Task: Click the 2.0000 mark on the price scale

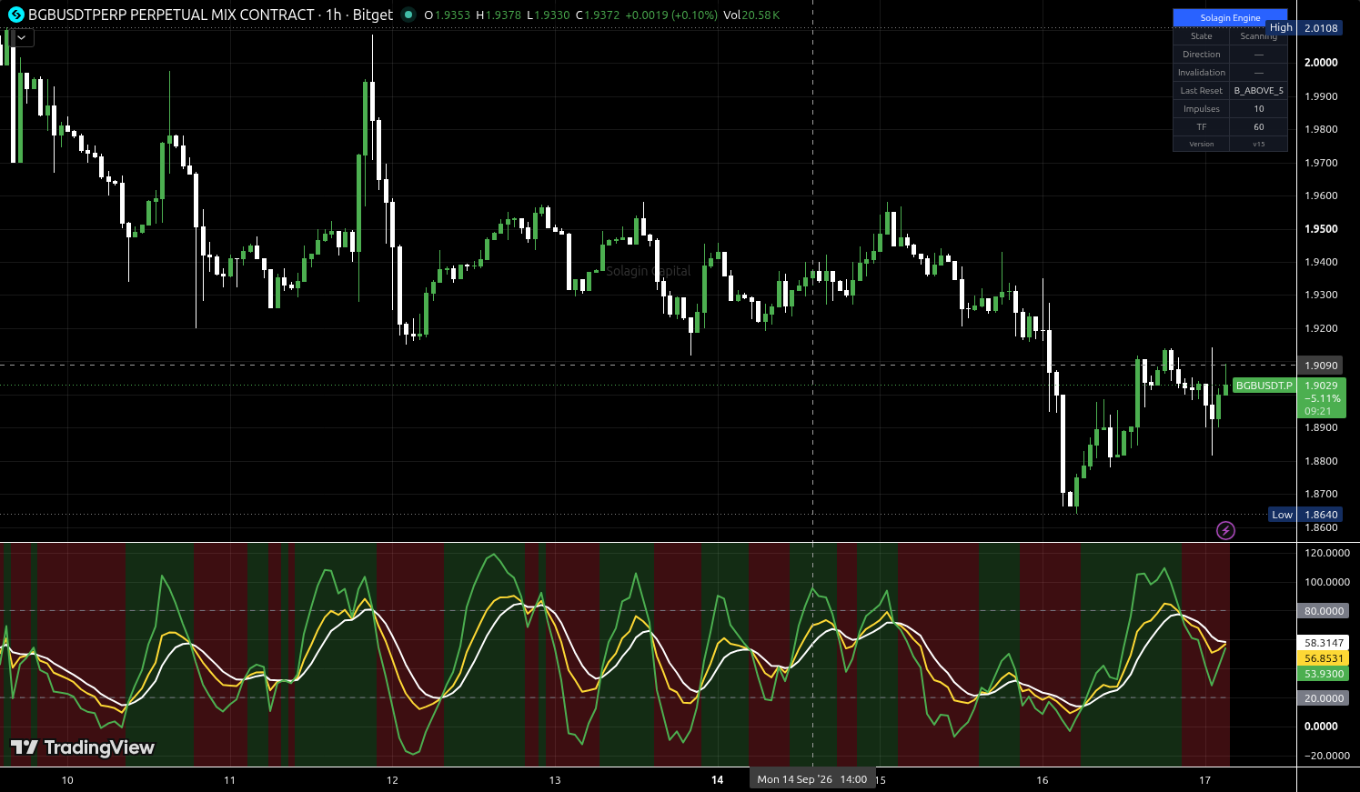Action: (x=1321, y=63)
